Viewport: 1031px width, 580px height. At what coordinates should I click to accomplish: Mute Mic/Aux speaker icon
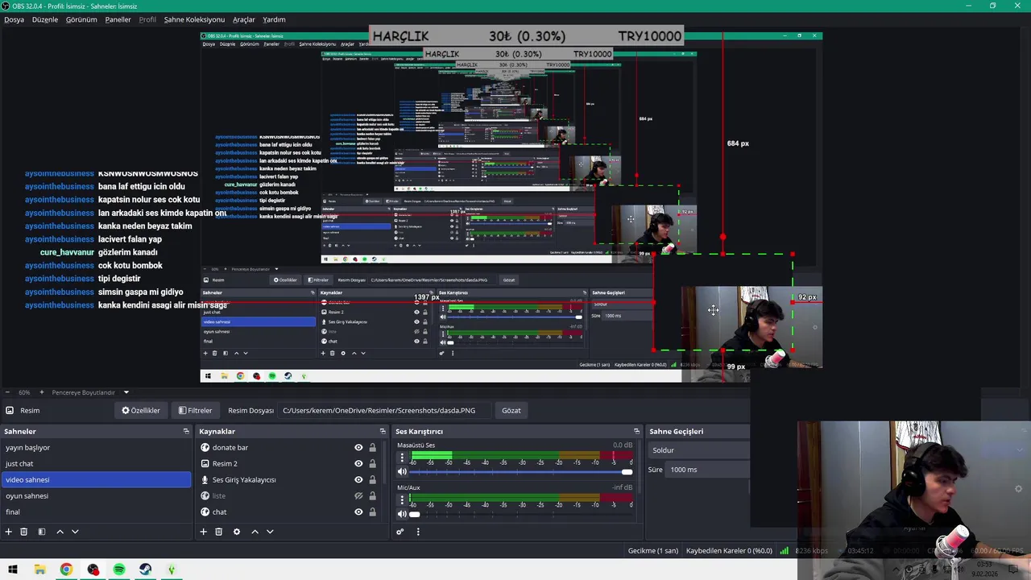coord(402,514)
